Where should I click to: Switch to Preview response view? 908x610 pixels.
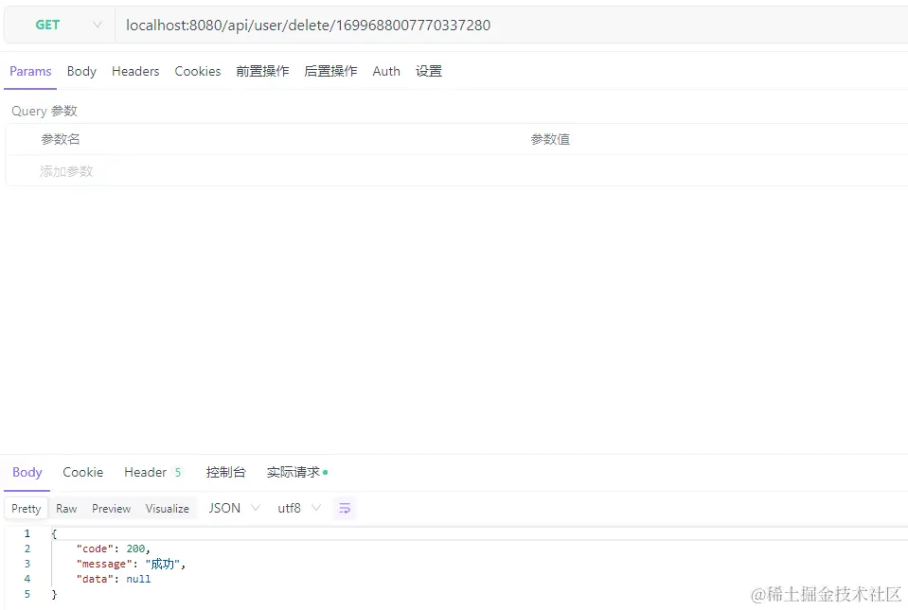[x=111, y=508]
